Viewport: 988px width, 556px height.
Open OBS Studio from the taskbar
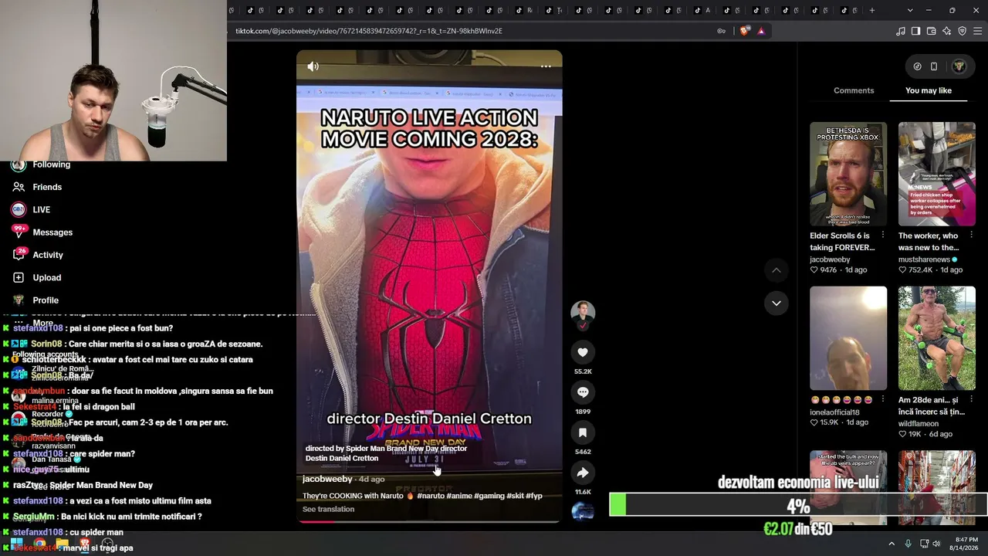point(107,543)
